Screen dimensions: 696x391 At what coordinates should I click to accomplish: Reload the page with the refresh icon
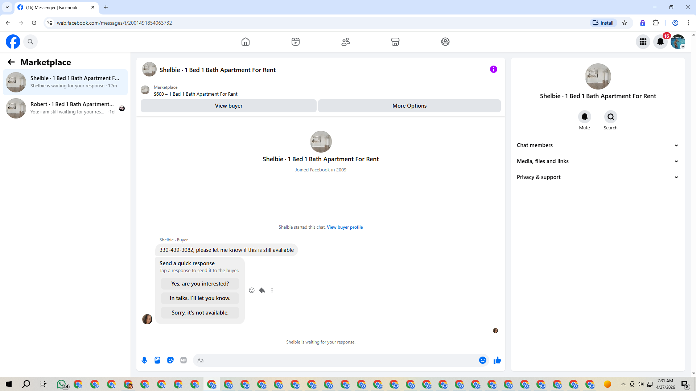pyautogui.click(x=34, y=23)
